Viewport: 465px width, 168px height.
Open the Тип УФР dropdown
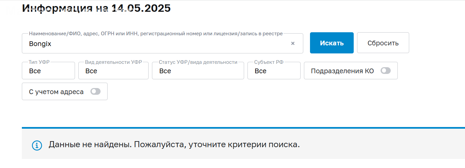click(48, 71)
